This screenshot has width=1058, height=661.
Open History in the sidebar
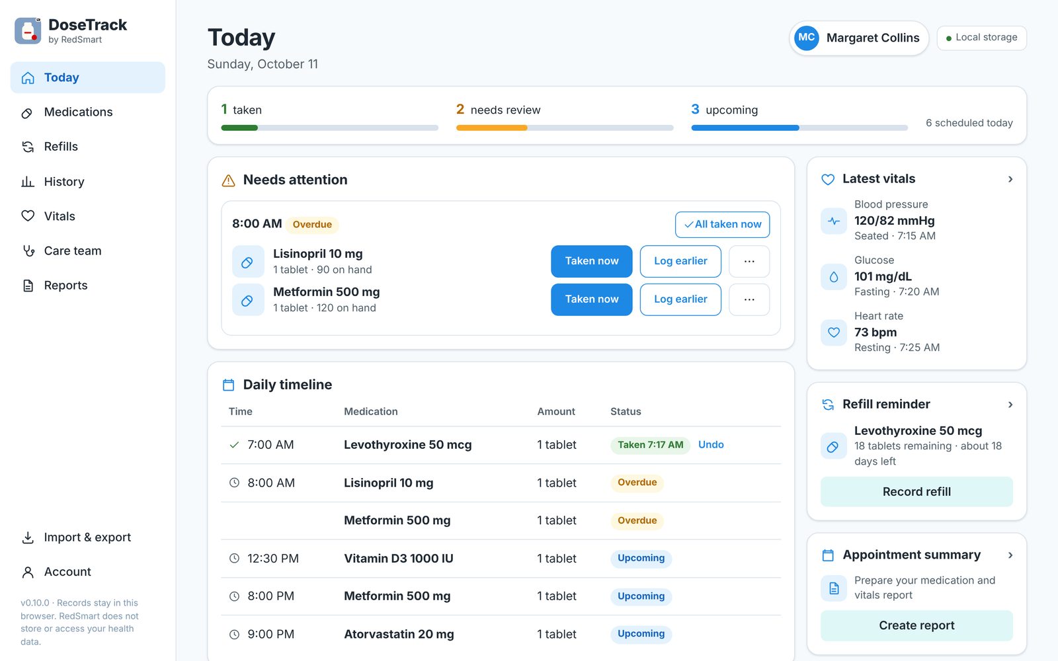(88, 182)
